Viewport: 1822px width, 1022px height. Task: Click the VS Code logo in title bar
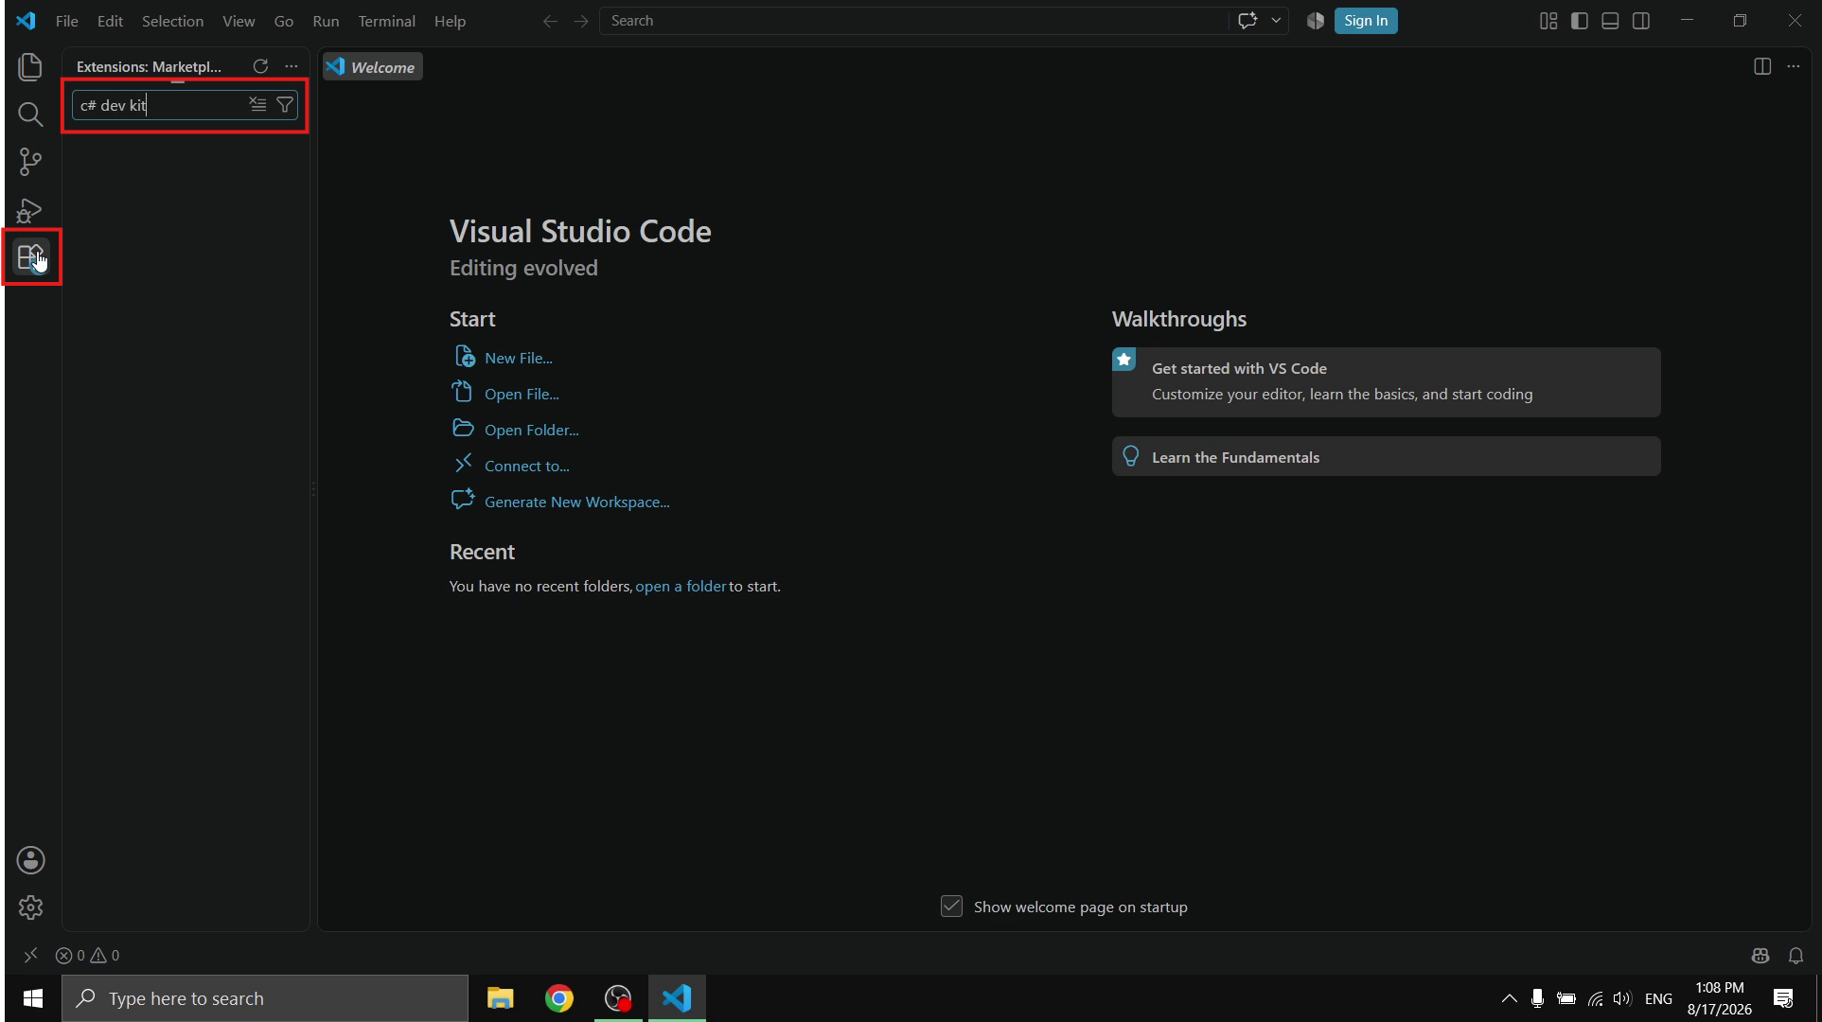tap(26, 21)
